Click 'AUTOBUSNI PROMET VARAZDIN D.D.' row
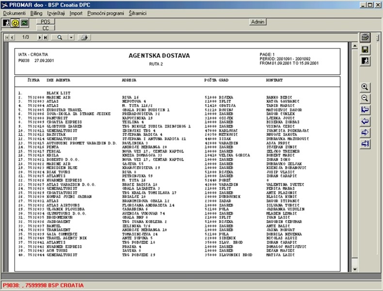Image resolution: width=383 pixels, height=291 pixels. 81,143
